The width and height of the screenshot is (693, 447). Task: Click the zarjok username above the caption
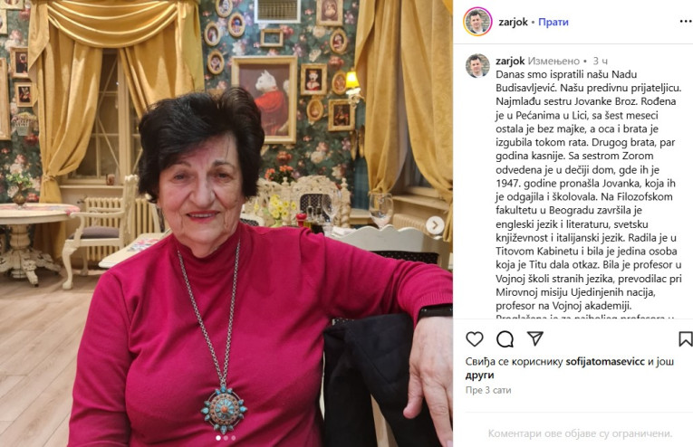point(510,61)
